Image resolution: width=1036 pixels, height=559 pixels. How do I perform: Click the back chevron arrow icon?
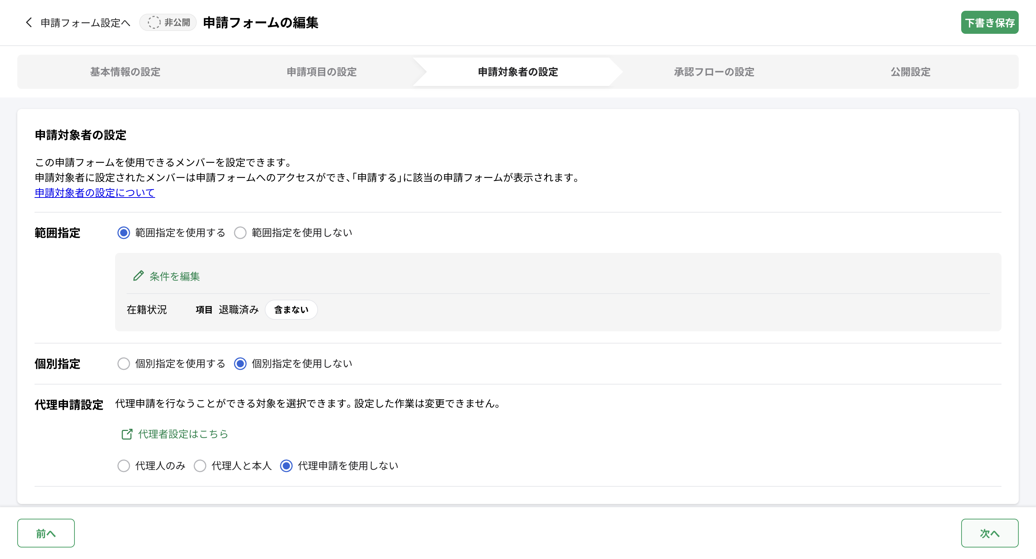click(x=28, y=23)
